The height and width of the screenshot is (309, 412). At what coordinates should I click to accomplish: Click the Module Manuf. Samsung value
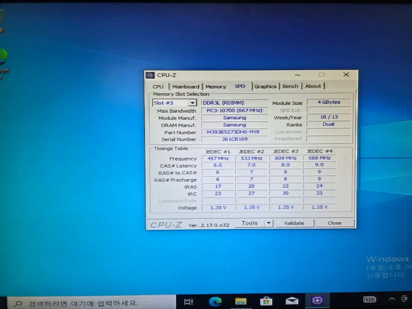click(x=234, y=118)
